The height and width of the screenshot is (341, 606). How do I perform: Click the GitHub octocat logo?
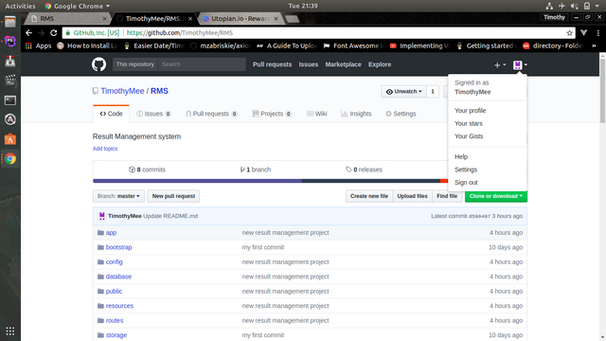coord(98,64)
